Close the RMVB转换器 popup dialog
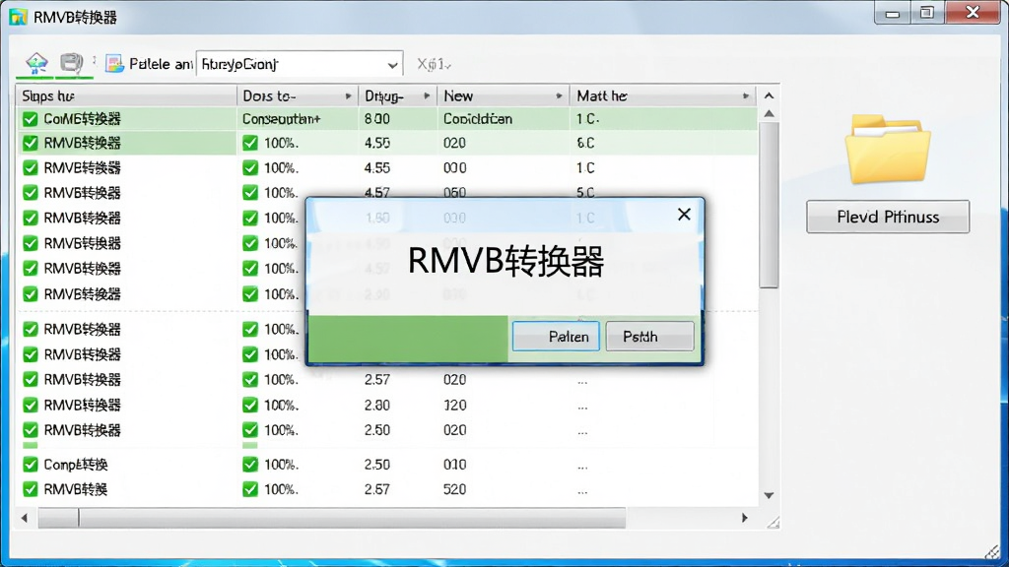The height and width of the screenshot is (567, 1009). click(684, 214)
